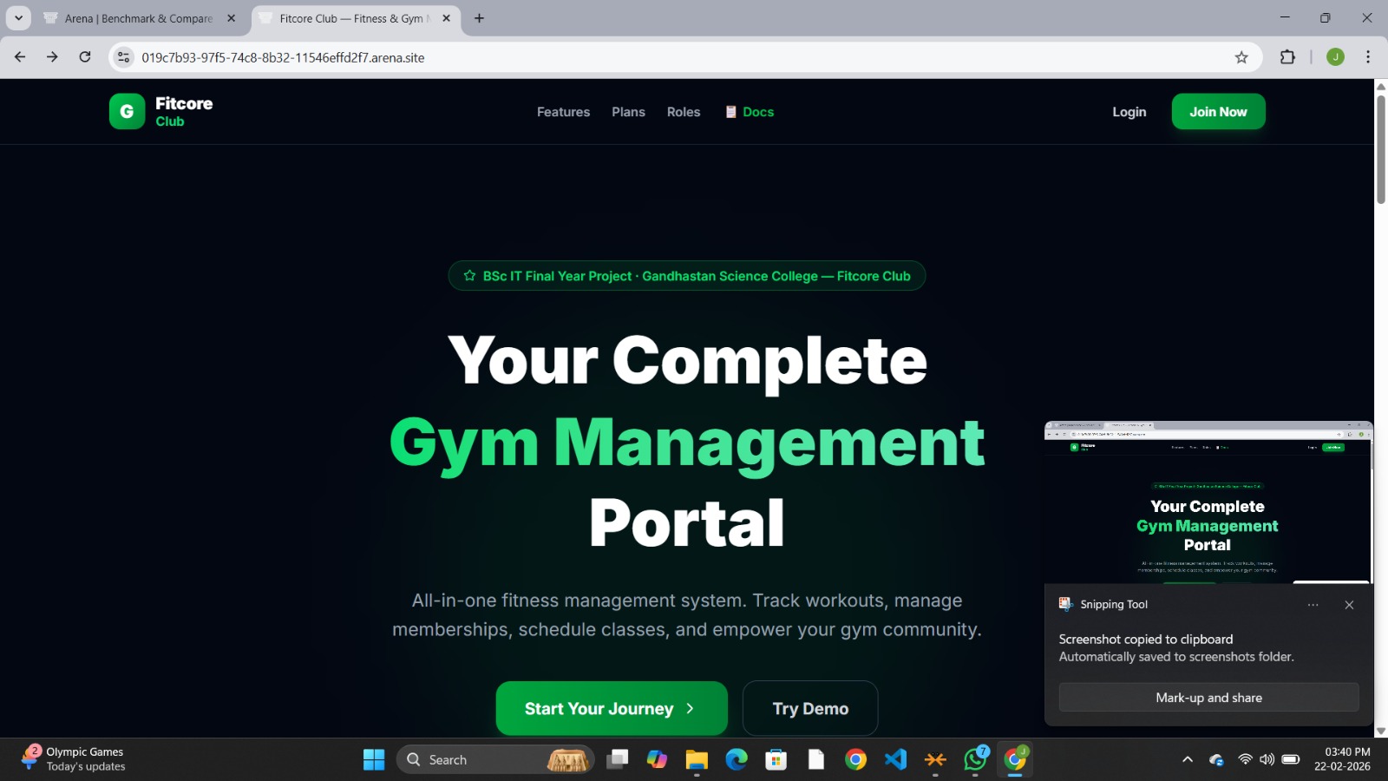Click the Join Now button
The image size is (1388, 781).
click(x=1218, y=112)
